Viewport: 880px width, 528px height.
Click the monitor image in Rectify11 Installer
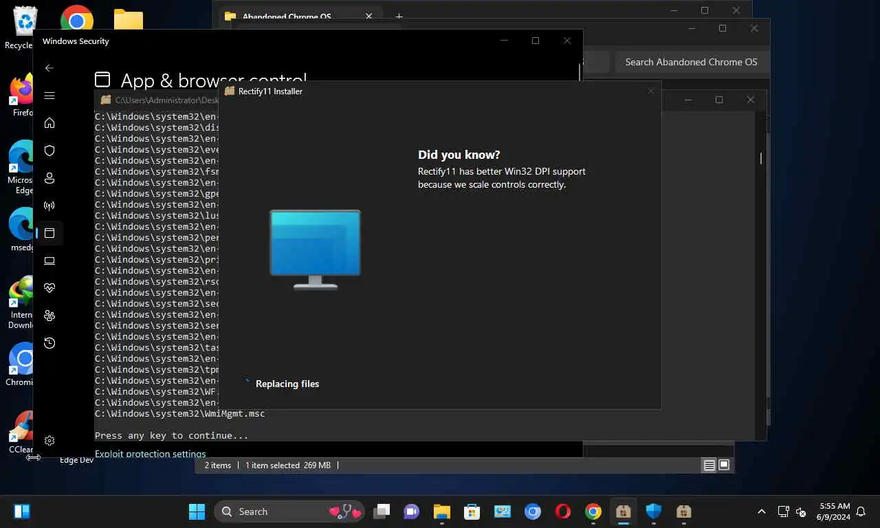(x=315, y=250)
